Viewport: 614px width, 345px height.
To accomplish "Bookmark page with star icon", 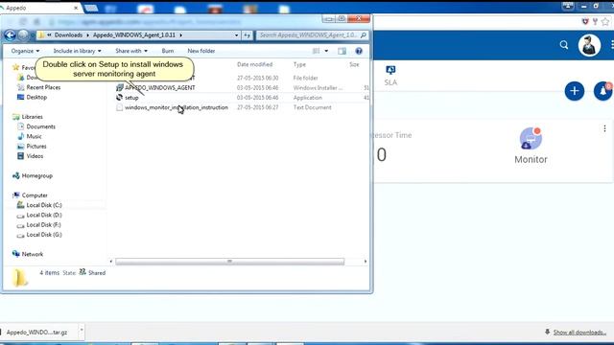I will [x=605, y=22].
